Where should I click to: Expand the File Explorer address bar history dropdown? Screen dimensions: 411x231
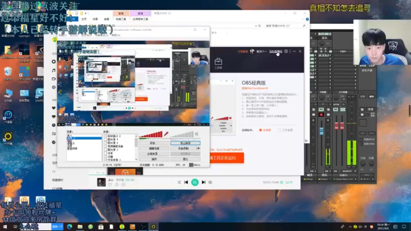click(256, 26)
